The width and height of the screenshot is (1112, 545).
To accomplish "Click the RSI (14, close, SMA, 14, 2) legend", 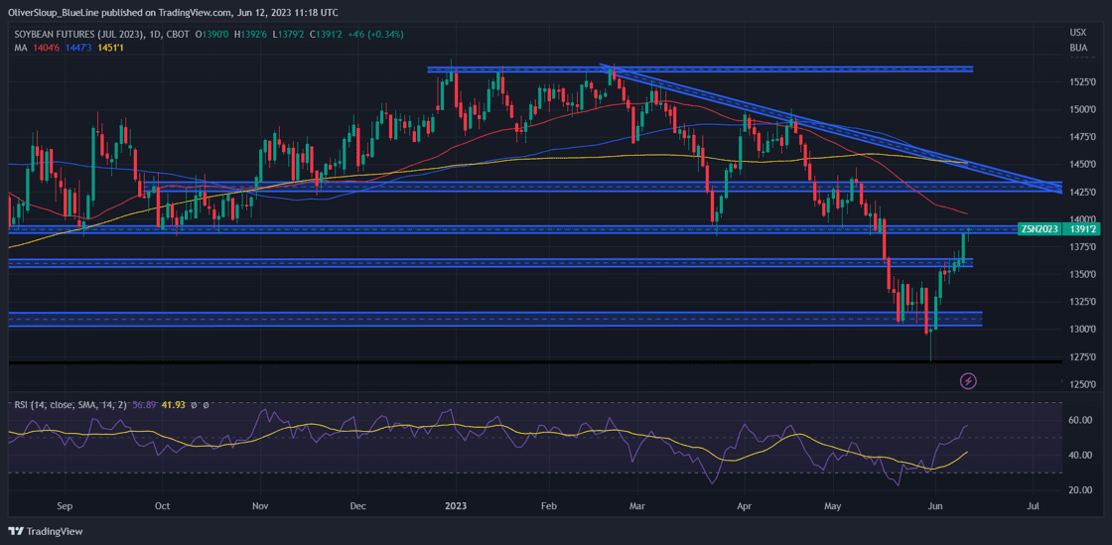I will click(x=70, y=405).
